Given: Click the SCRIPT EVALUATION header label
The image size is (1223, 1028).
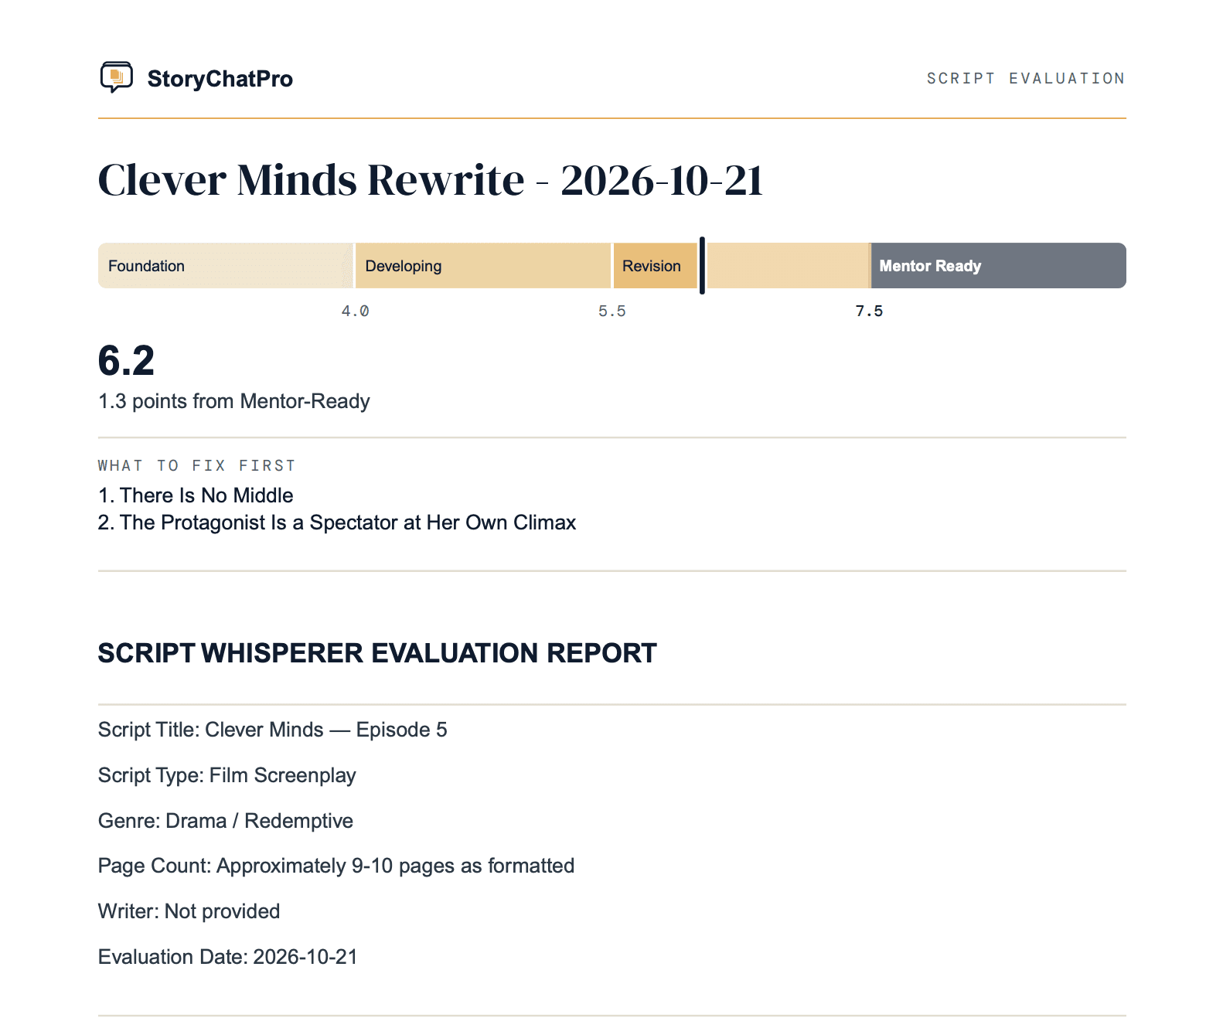Looking at the screenshot, I should [1026, 78].
